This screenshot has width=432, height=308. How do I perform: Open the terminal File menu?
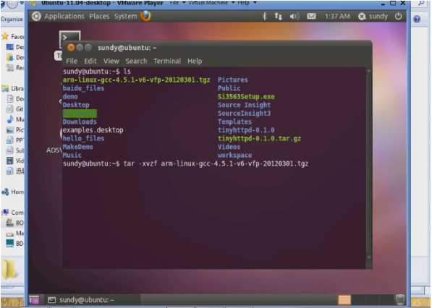tap(72, 61)
